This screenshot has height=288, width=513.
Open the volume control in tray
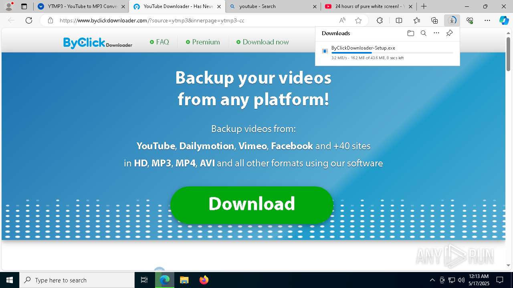pyautogui.click(x=461, y=280)
